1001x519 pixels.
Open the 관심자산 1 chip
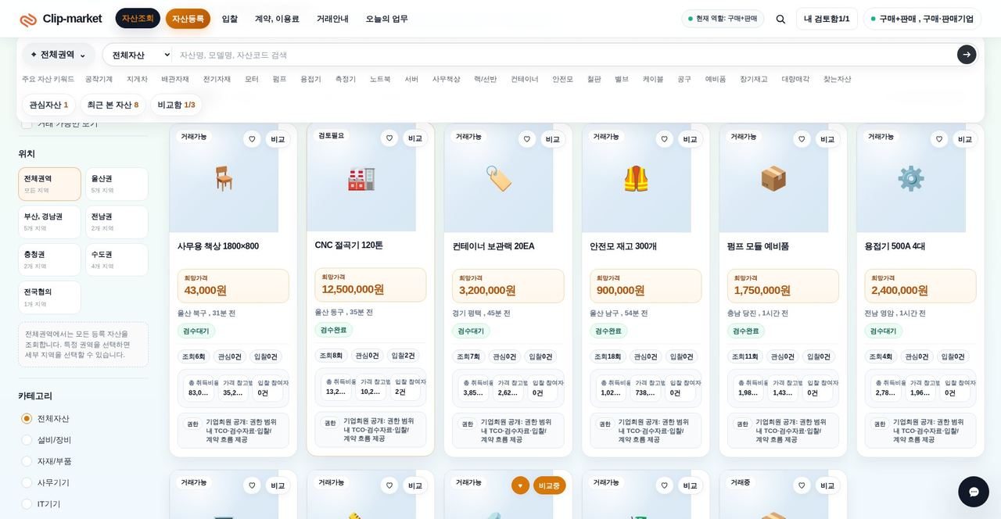coord(48,105)
